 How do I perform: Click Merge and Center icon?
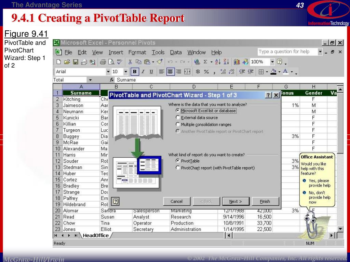(187, 72)
